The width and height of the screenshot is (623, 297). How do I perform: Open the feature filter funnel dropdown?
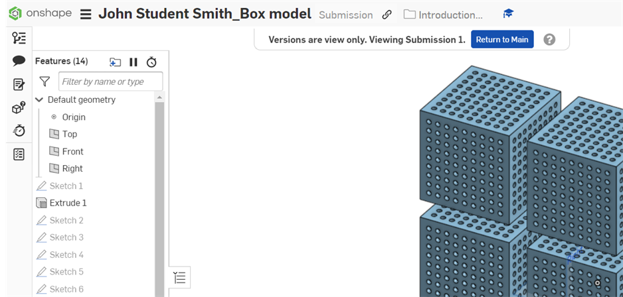coord(44,82)
